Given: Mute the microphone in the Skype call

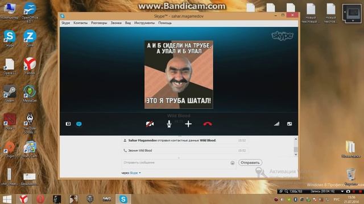Looking at the screenshot, I should (169, 124).
